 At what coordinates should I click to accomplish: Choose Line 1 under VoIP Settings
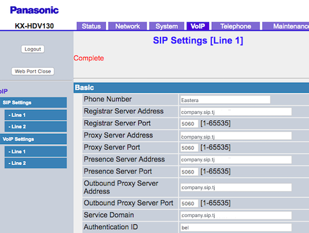click(36, 152)
